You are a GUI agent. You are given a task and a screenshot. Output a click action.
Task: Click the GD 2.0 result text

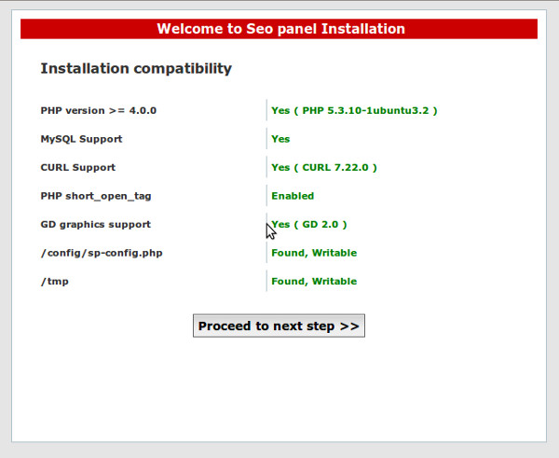[x=309, y=225]
